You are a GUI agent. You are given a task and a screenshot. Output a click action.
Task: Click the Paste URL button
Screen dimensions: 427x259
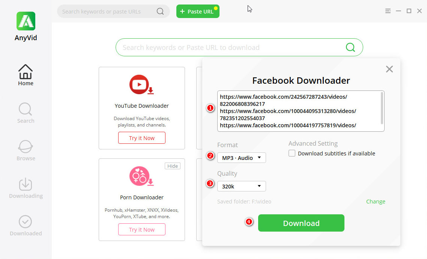198,11
